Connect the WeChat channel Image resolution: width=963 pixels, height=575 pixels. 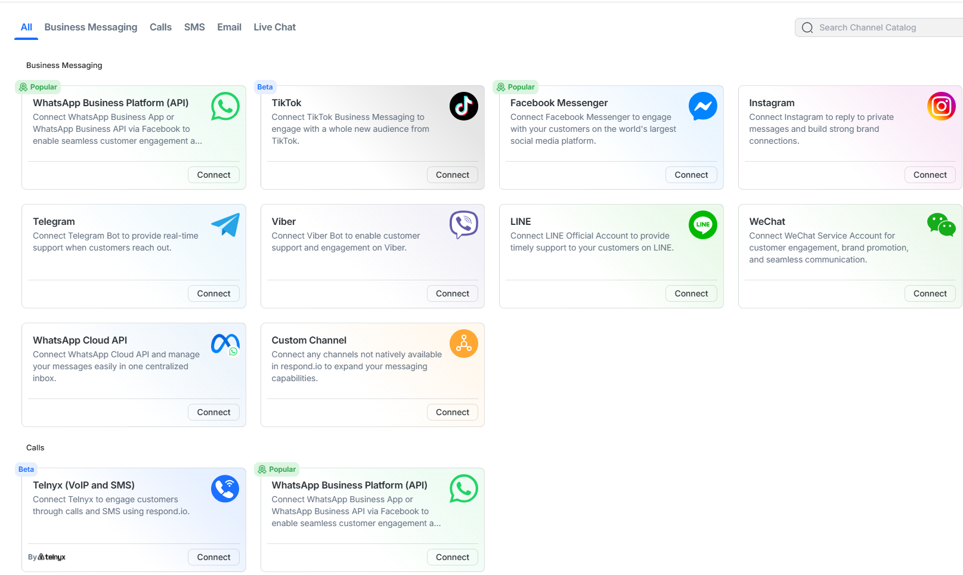pos(930,293)
